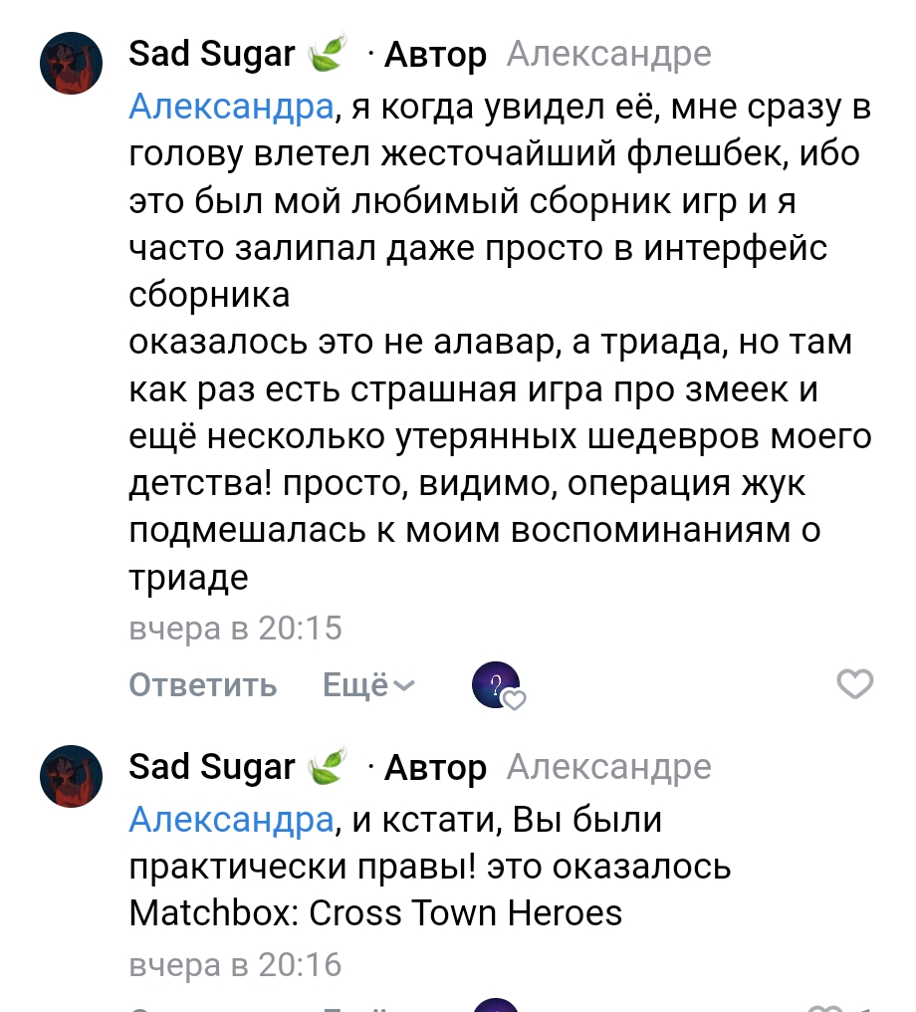Open the "Александре" reply target in the second comment header
The width and height of the screenshot is (916, 1012).
[608, 767]
